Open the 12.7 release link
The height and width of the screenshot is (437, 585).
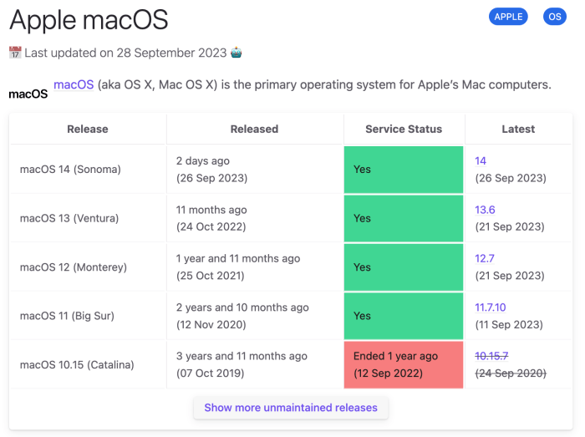pyautogui.click(x=485, y=258)
